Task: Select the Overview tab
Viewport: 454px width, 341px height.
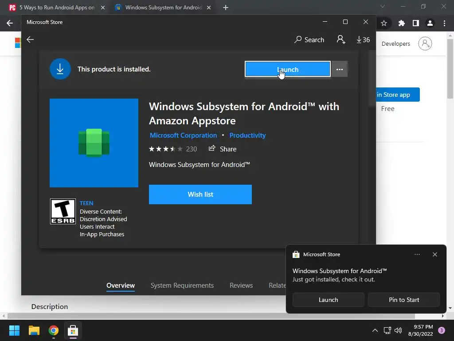Action: (121, 285)
